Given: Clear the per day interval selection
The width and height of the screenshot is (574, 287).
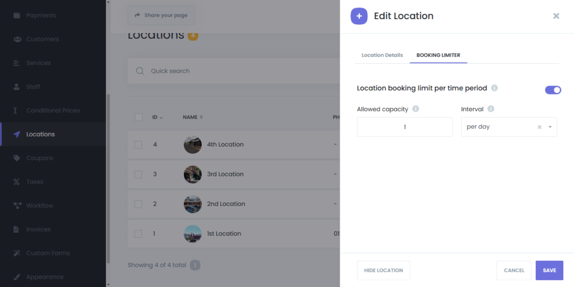Looking at the screenshot, I should [539, 127].
